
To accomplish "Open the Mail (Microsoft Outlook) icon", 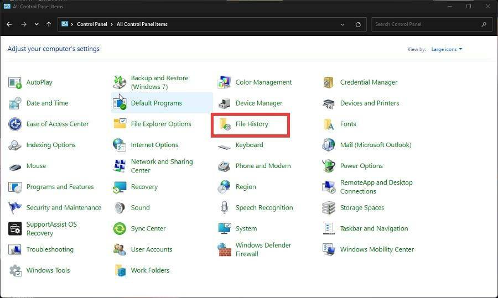I will (328, 145).
